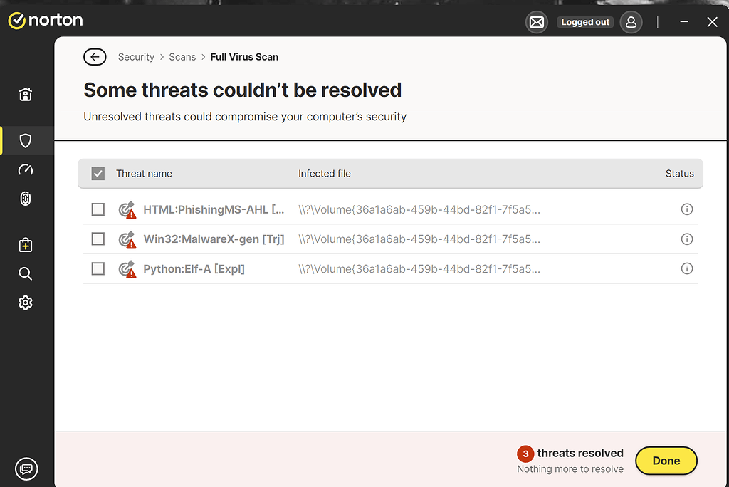Click the envelope inbox icon
Image resolution: width=729 pixels, height=487 pixels.
point(536,22)
